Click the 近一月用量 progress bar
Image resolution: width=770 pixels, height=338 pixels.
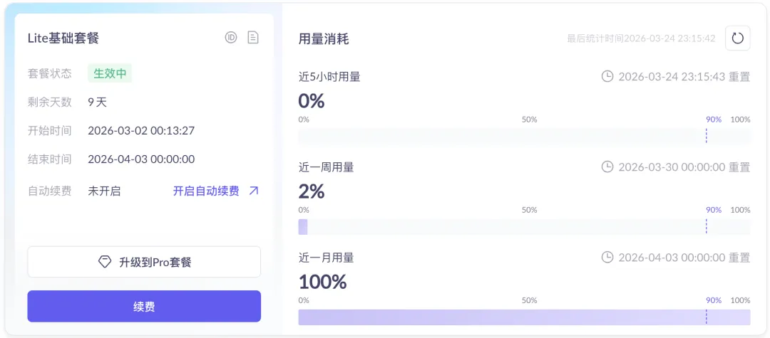click(524, 317)
